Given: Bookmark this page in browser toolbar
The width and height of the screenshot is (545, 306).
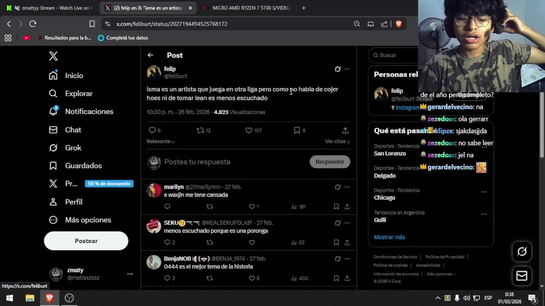Looking at the screenshot, I should pos(92,24).
